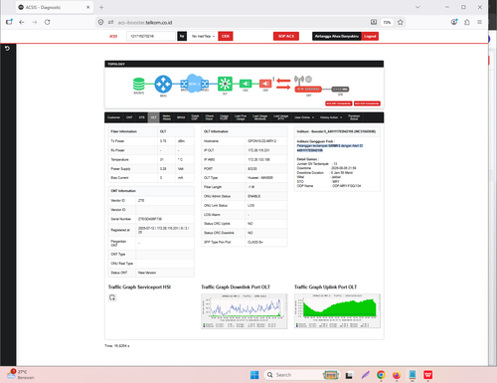Switch to the Customer tab

coord(113,117)
